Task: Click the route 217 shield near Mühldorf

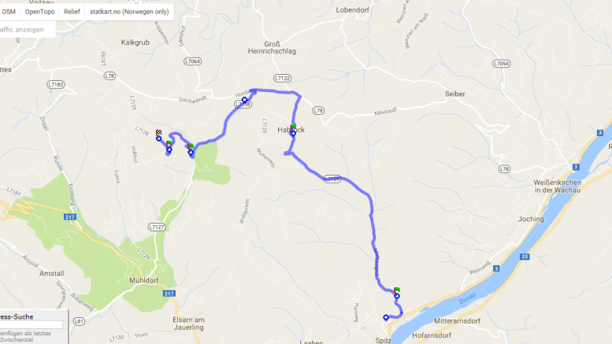Action: click(169, 294)
